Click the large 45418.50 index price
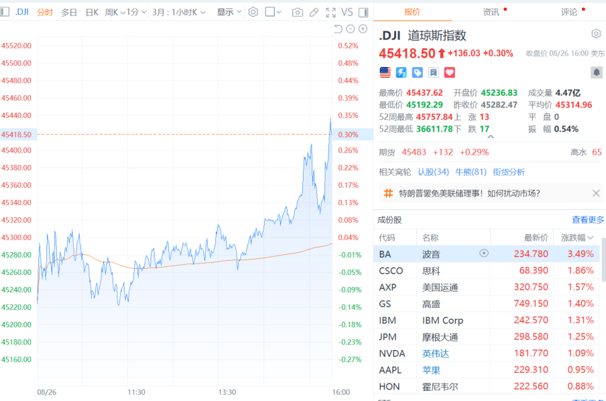 coord(407,54)
